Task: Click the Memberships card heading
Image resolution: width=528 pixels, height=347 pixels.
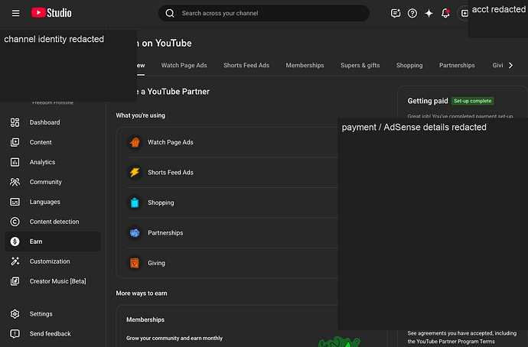Action: [145, 319]
